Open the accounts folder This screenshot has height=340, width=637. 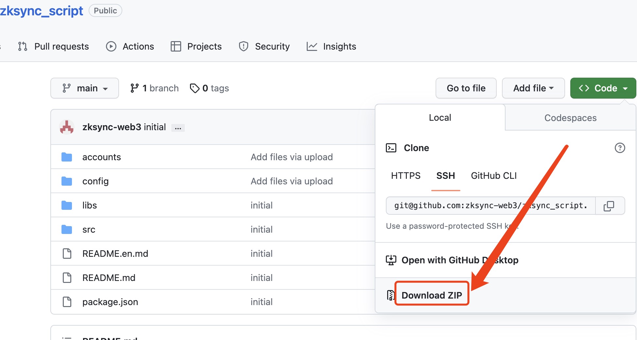pos(102,157)
